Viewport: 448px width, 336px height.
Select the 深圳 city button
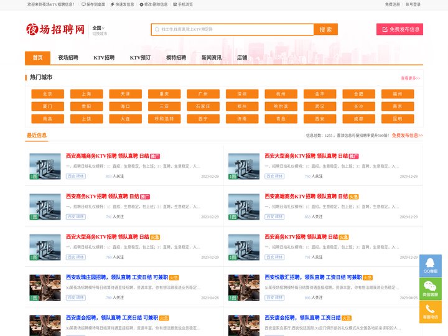tap(242, 94)
